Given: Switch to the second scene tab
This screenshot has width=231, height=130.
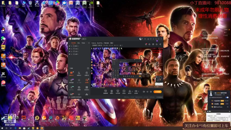Looking at the screenshot, I should point(79,43).
